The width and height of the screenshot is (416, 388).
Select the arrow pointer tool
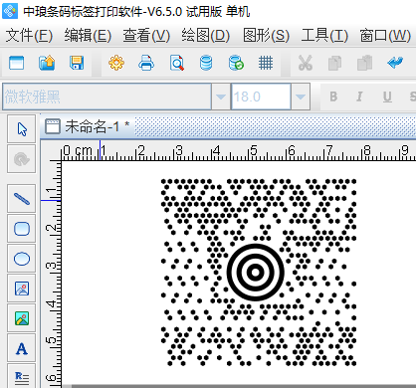coord(22,129)
